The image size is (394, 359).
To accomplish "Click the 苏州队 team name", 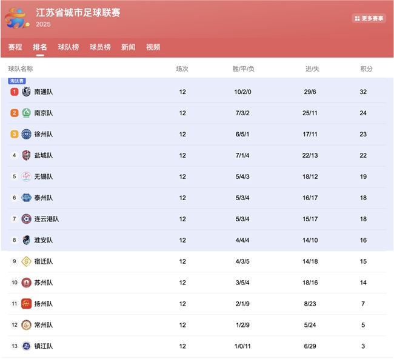I will point(44,283).
